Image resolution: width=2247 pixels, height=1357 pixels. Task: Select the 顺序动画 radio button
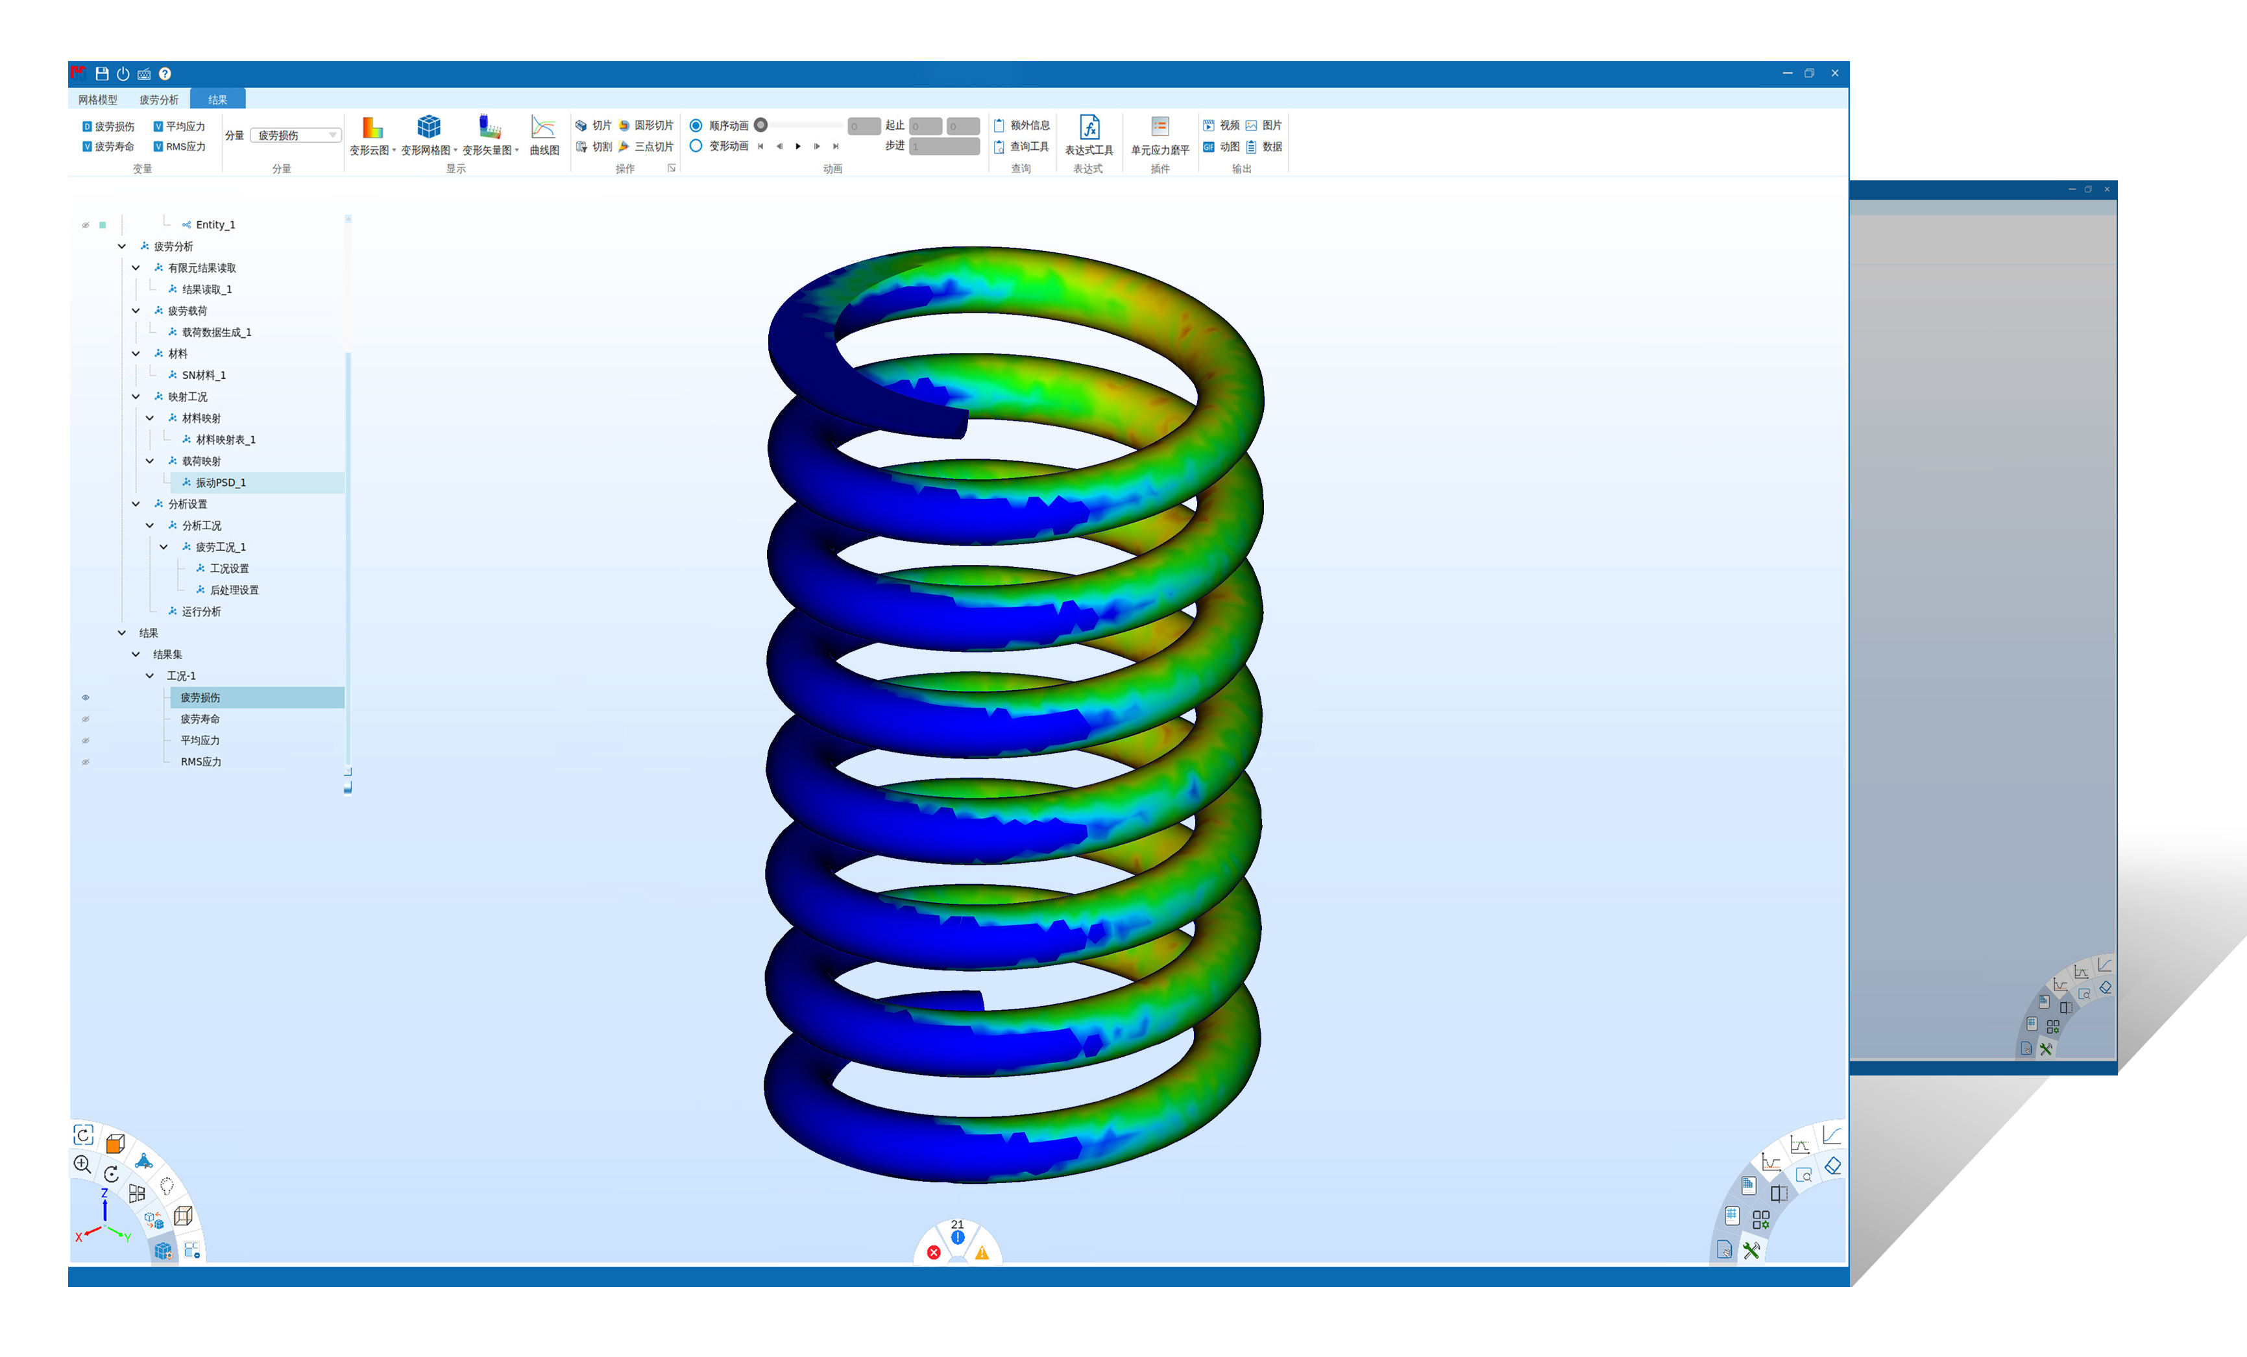click(x=696, y=126)
